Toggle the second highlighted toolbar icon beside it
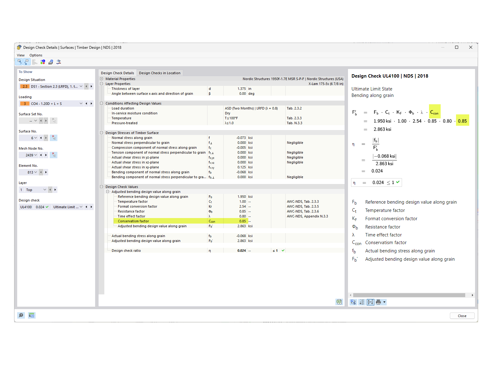The width and height of the screenshot is (491, 368). (x=27, y=62)
